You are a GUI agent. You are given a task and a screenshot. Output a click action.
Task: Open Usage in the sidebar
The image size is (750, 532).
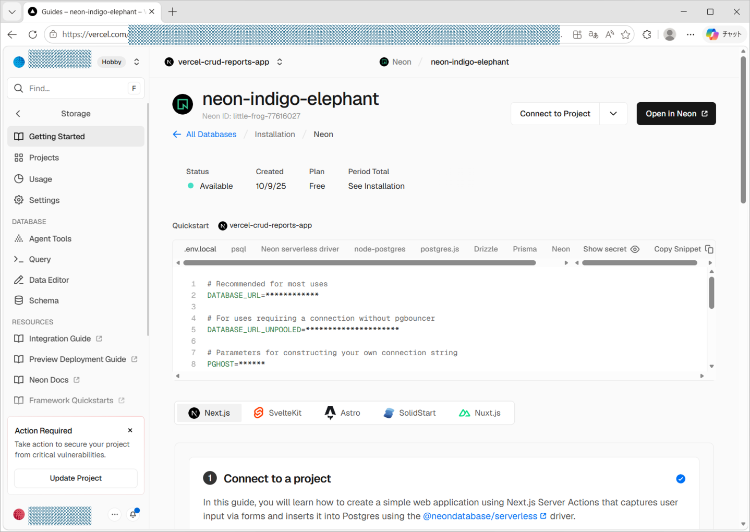76,179
